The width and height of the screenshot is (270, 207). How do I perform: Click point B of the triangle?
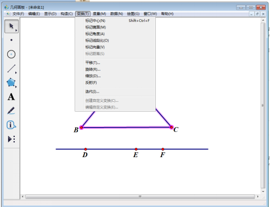point(81,128)
